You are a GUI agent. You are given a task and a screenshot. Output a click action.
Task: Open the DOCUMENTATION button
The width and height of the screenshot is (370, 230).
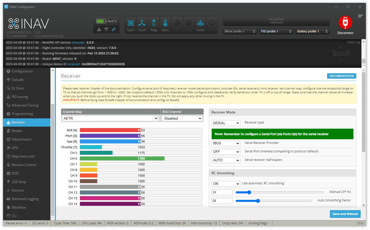[342, 76]
